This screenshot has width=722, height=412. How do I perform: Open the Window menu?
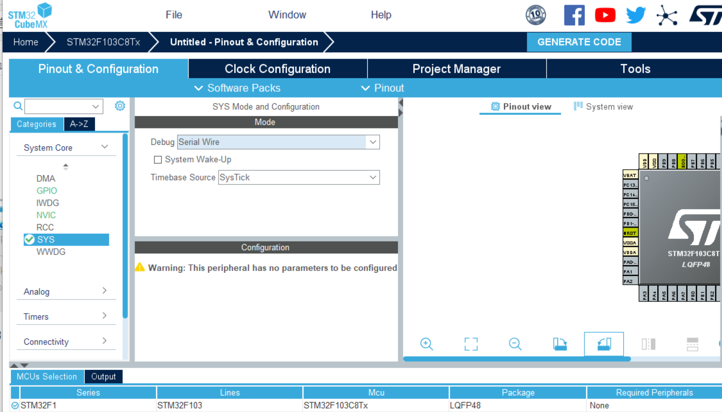287,14
